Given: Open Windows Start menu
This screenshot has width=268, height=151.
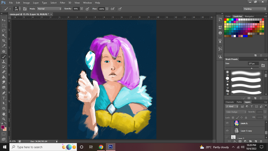Looking at the screenshot, I should [5, 147].
